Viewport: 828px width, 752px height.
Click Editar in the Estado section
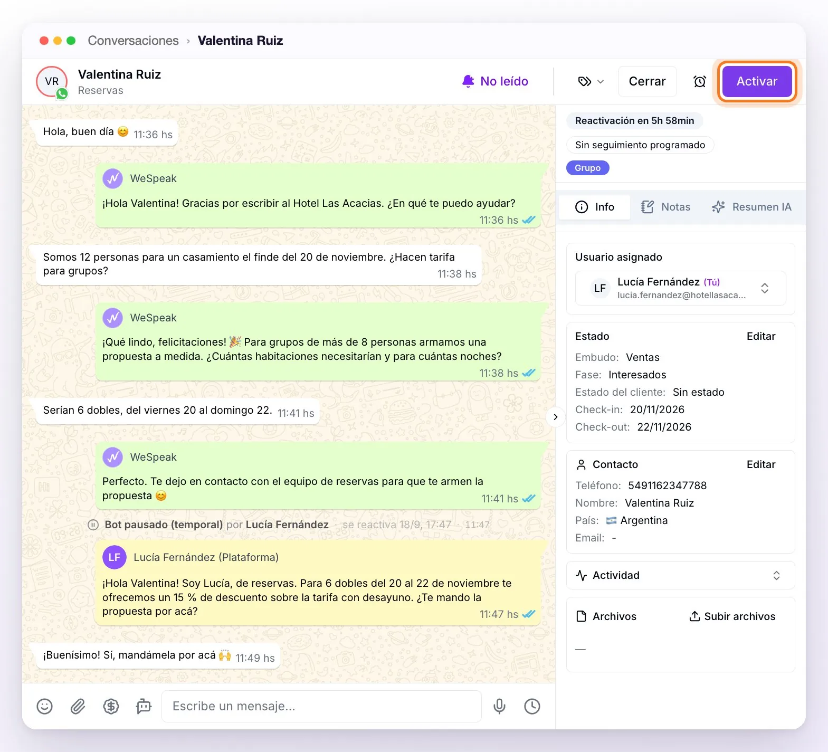[760, 336]
